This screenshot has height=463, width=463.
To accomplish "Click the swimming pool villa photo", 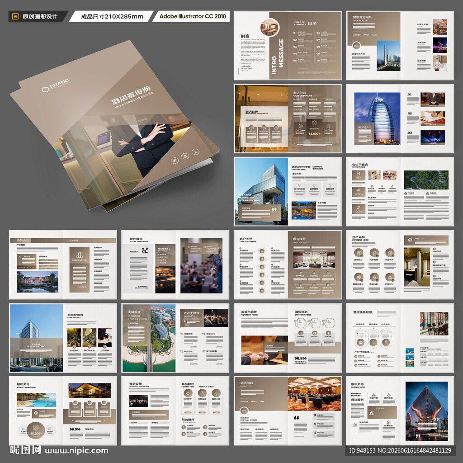I will (36, 400).
